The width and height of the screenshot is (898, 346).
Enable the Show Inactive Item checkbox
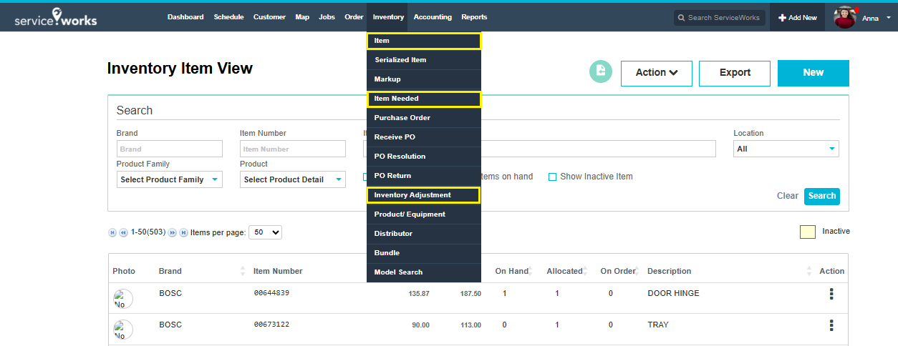552,177
